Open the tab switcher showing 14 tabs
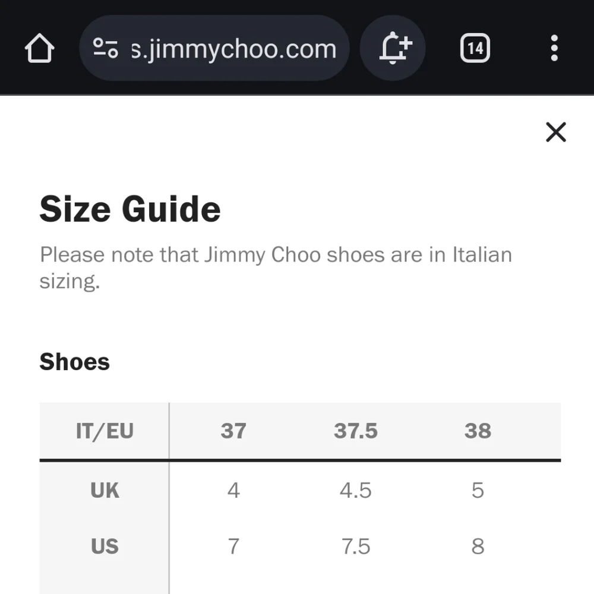Screen dimensions: 594x594 coord(475,48)
